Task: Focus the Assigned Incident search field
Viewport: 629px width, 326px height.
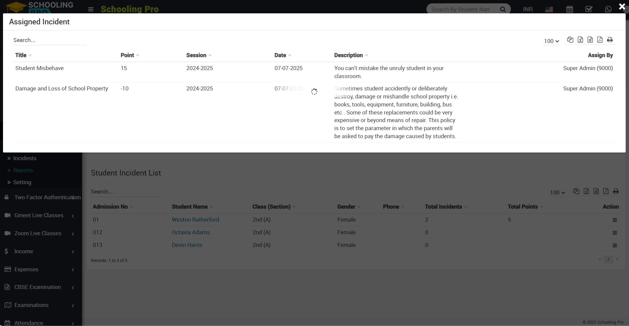Action: coord(50,40)
